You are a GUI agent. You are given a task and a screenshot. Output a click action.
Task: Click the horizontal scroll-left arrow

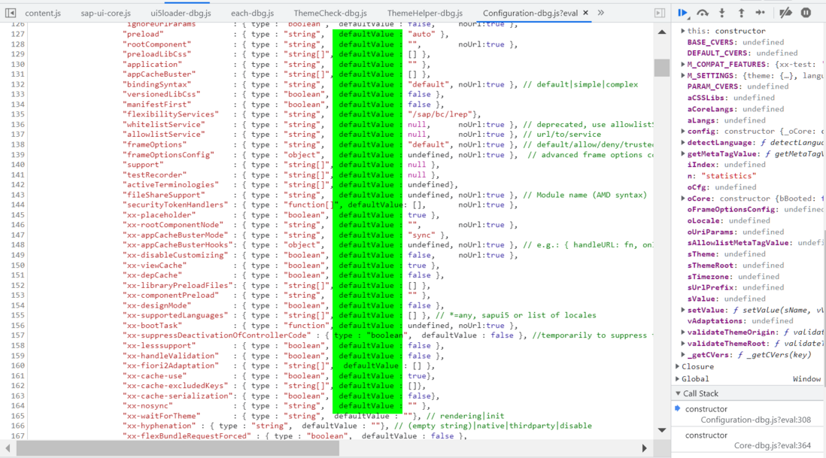click(8, 448)
